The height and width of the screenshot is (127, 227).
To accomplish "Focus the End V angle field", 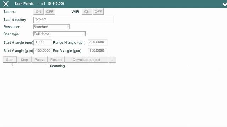I will 98,51.
